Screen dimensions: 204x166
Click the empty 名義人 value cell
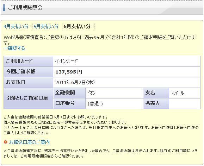(x=185, y=103)
